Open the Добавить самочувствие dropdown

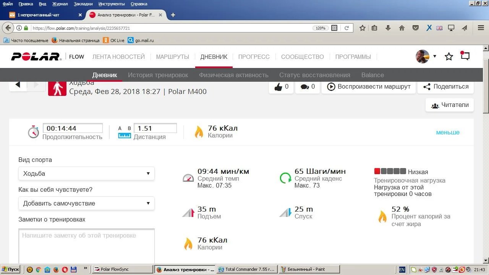point(86,203)
